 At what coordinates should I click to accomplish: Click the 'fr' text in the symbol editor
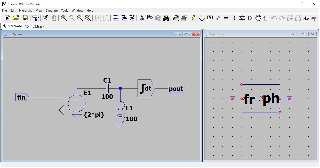[x=249, y=100]
